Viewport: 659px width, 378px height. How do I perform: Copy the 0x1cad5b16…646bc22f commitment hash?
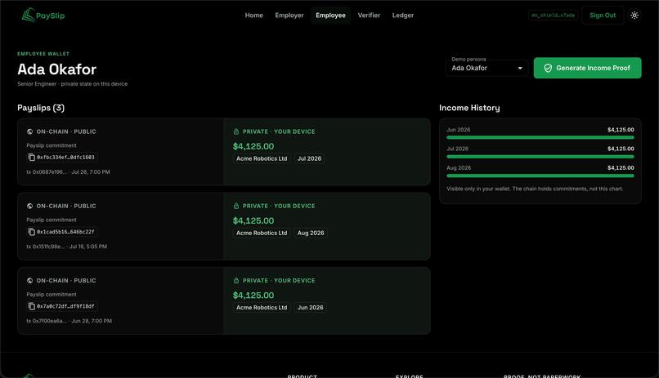click(32, 232)
